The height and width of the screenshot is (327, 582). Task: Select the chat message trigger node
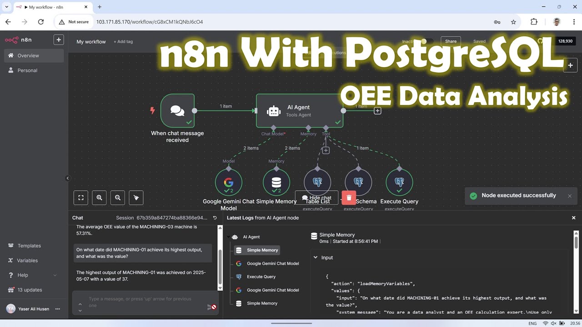[177, 111]
